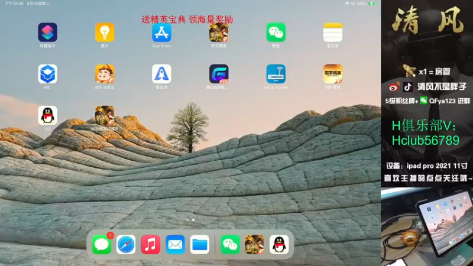Open the Shortcuts app (快捷指令)
The height and width of the screenshot is (266, 473).
click(x=47, y=33)
